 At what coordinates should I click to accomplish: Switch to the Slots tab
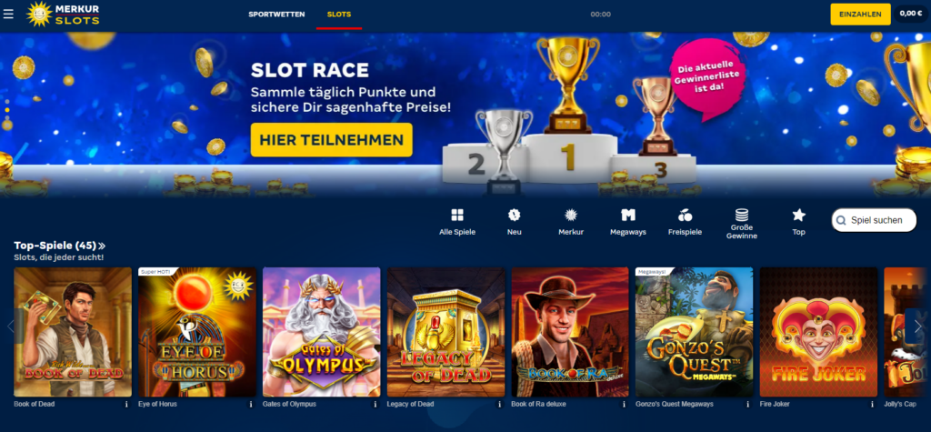[x=339, y=15]
